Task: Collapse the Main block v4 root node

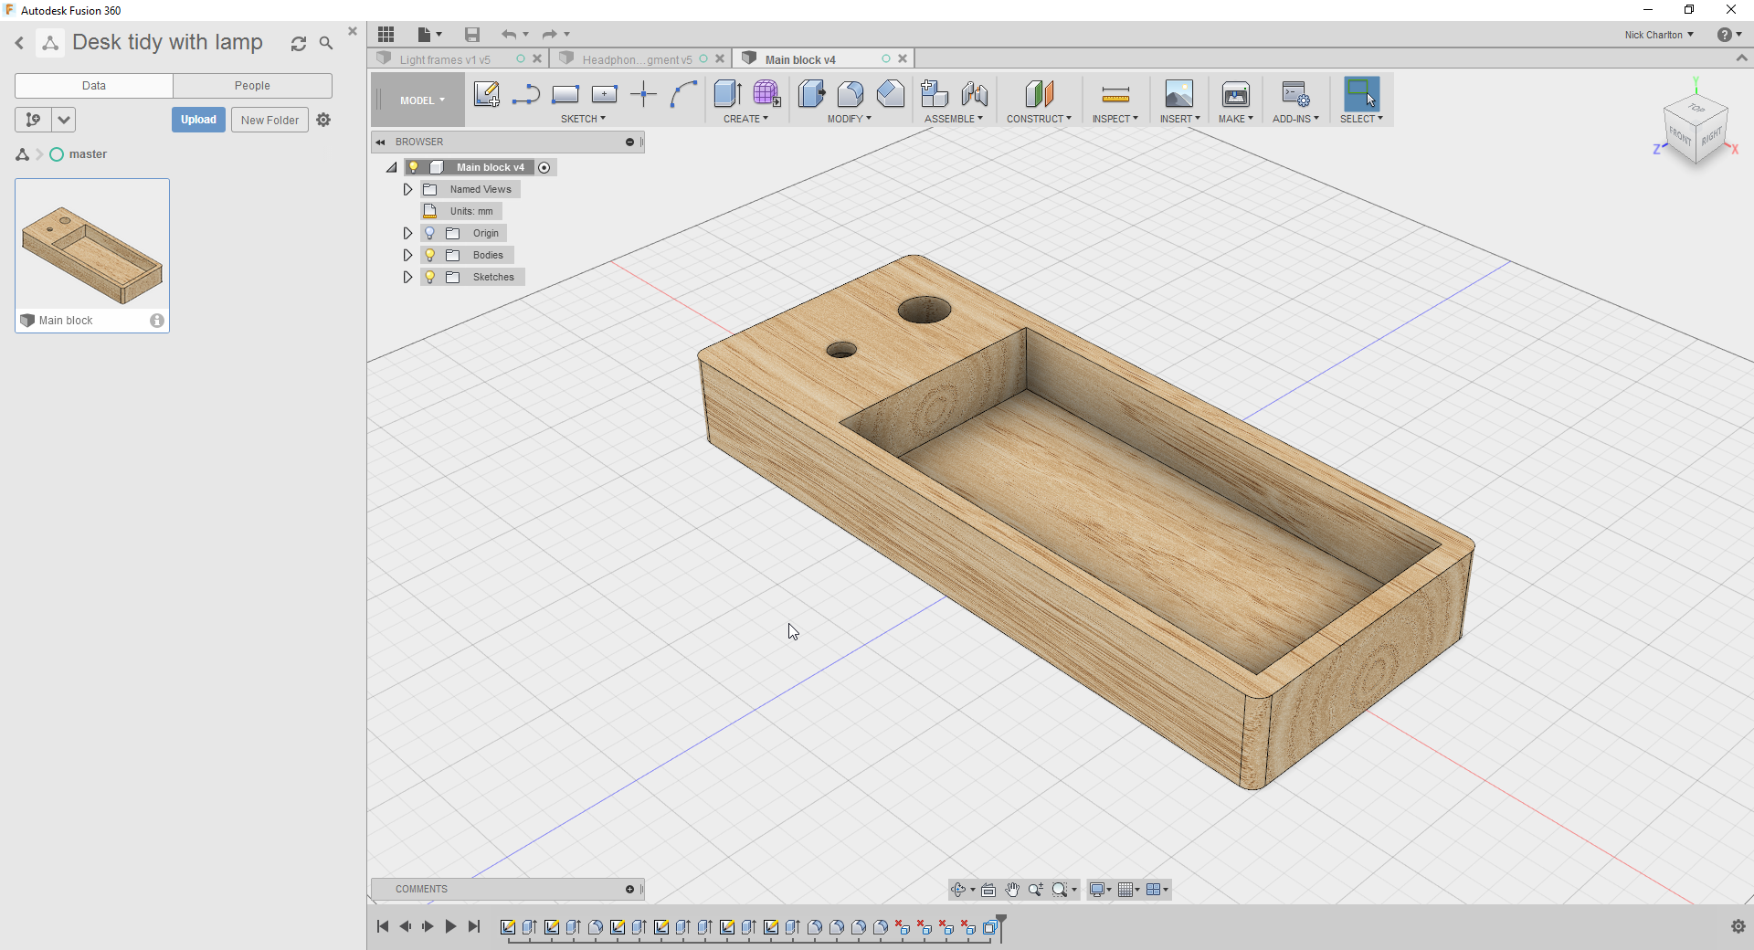Action: [x=392, y=167]
